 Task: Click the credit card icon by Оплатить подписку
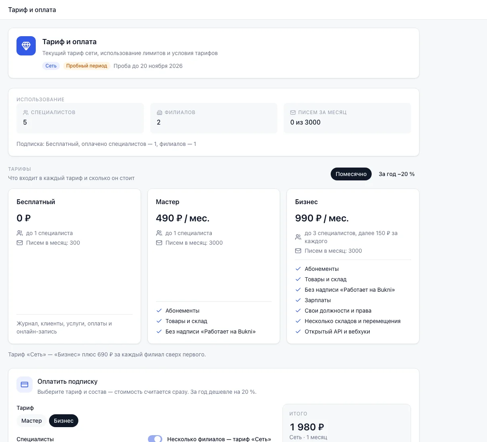pyautogui.click(x=25, y=385)
